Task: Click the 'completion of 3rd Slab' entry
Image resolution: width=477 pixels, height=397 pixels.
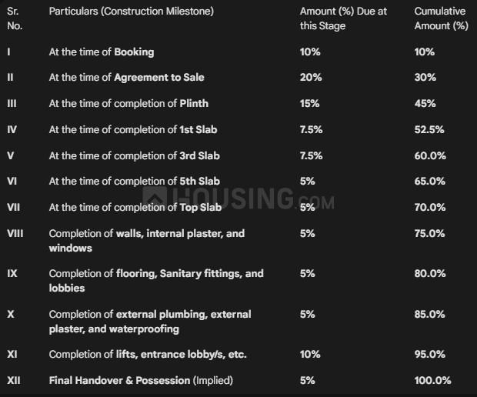Action: (x=135, y=155)
